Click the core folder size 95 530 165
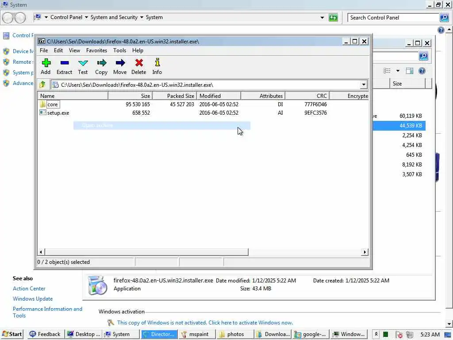453x340 pixels. (x=138, y=104)
